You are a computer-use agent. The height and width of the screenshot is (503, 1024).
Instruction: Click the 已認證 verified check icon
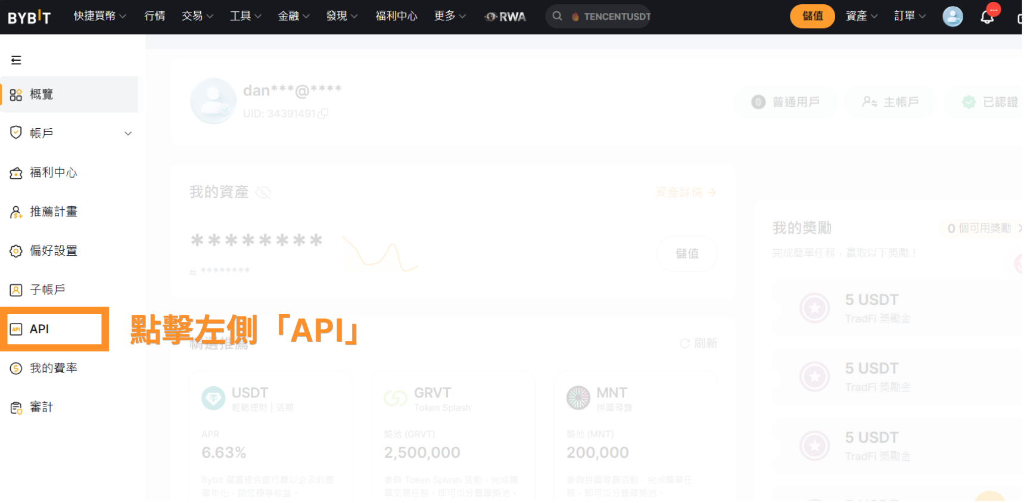(x=970, y=103)
